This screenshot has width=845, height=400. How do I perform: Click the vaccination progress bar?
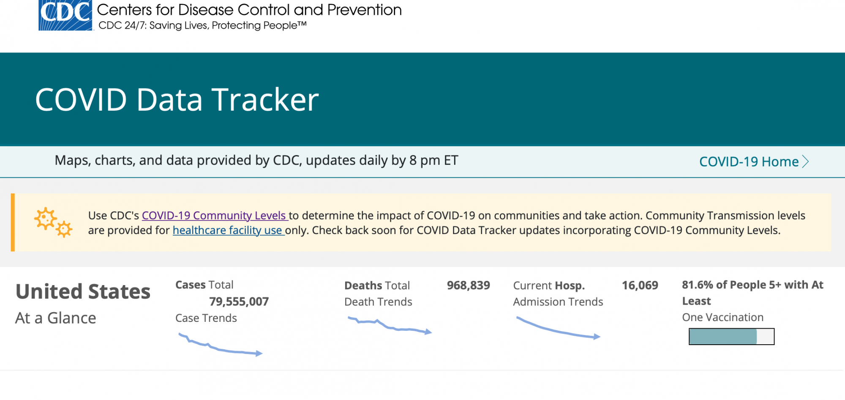coord(731,337)
